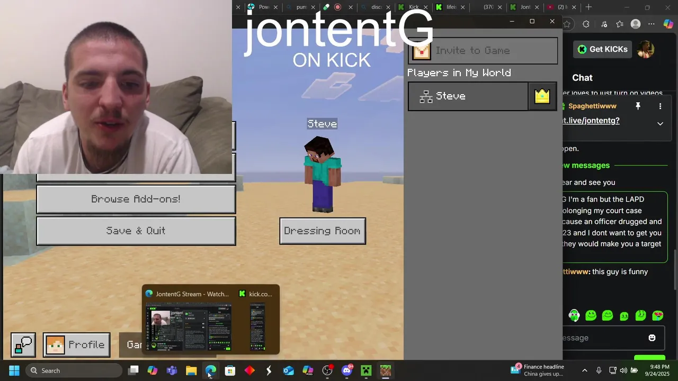The image size is (678, 381).
Task: Switch to the Jont browser tab
Action: point(524,7)
